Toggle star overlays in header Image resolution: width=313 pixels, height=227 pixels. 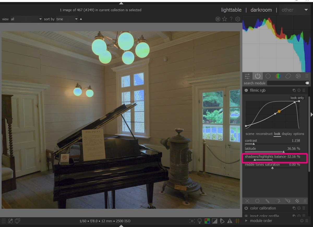click(225, 19)
